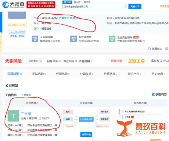
Task: Select the 查公司 search tab
Action: point(67,2)
